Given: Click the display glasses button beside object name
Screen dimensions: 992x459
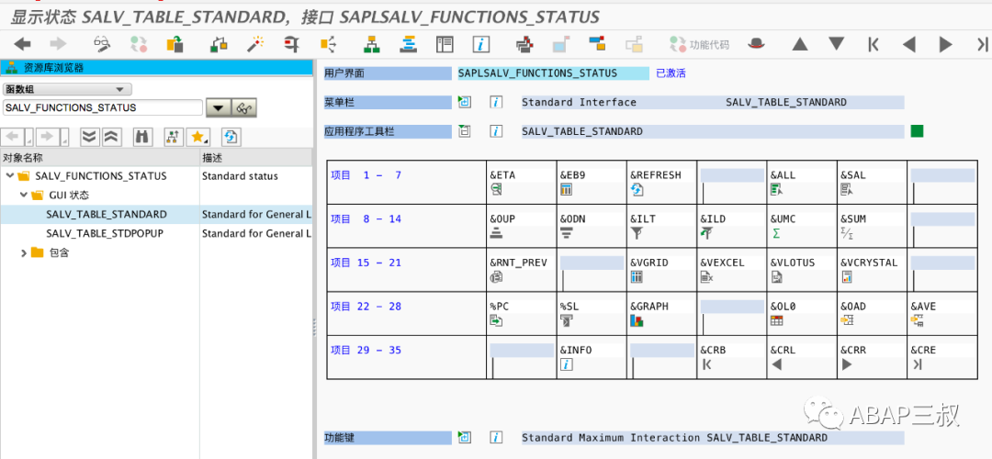Looking at the screenshot, I should [x=244, y=108].
